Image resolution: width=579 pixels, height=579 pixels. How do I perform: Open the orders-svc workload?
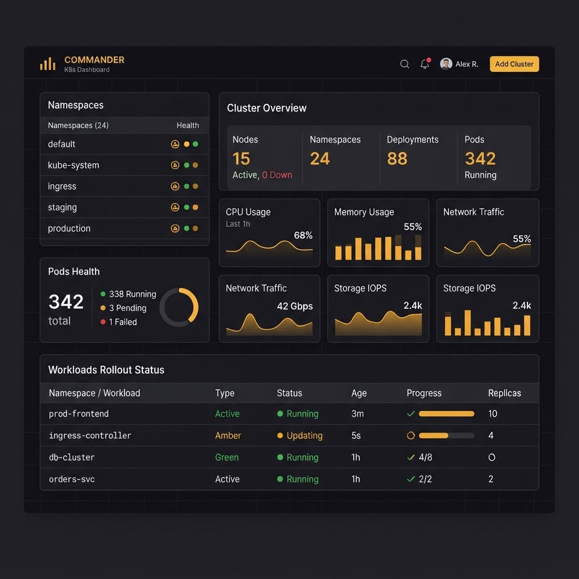(x=289, y=479)
